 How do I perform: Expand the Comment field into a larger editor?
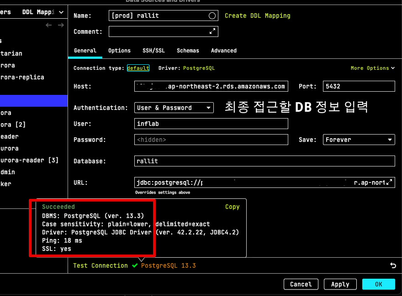pos(212,31)
